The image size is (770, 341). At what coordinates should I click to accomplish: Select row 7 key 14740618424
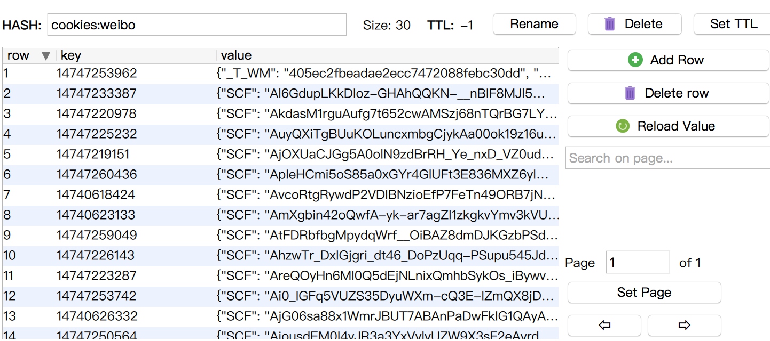click(x=96, y=195)
